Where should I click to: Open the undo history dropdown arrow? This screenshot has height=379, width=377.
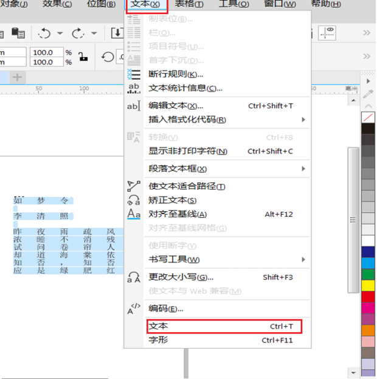pos(60,33)
